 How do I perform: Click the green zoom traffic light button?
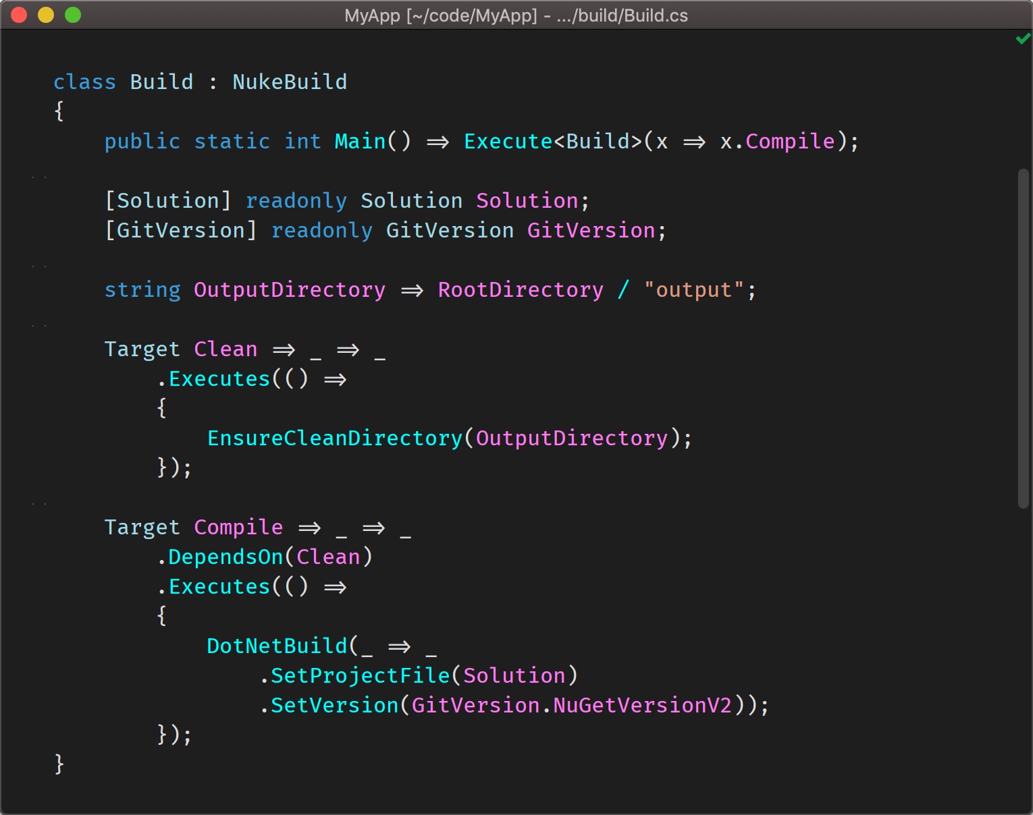tap(72, 13)
